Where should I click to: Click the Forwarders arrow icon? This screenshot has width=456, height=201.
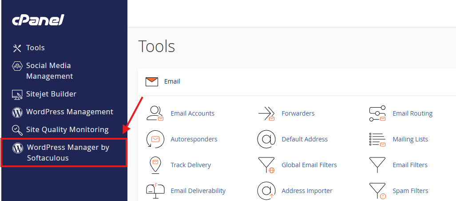click(266, 113)
